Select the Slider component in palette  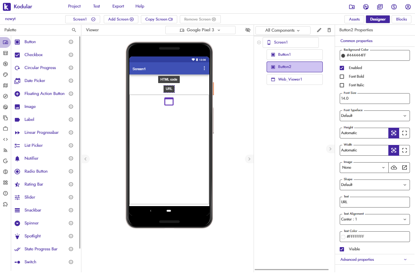pos(30,197)
